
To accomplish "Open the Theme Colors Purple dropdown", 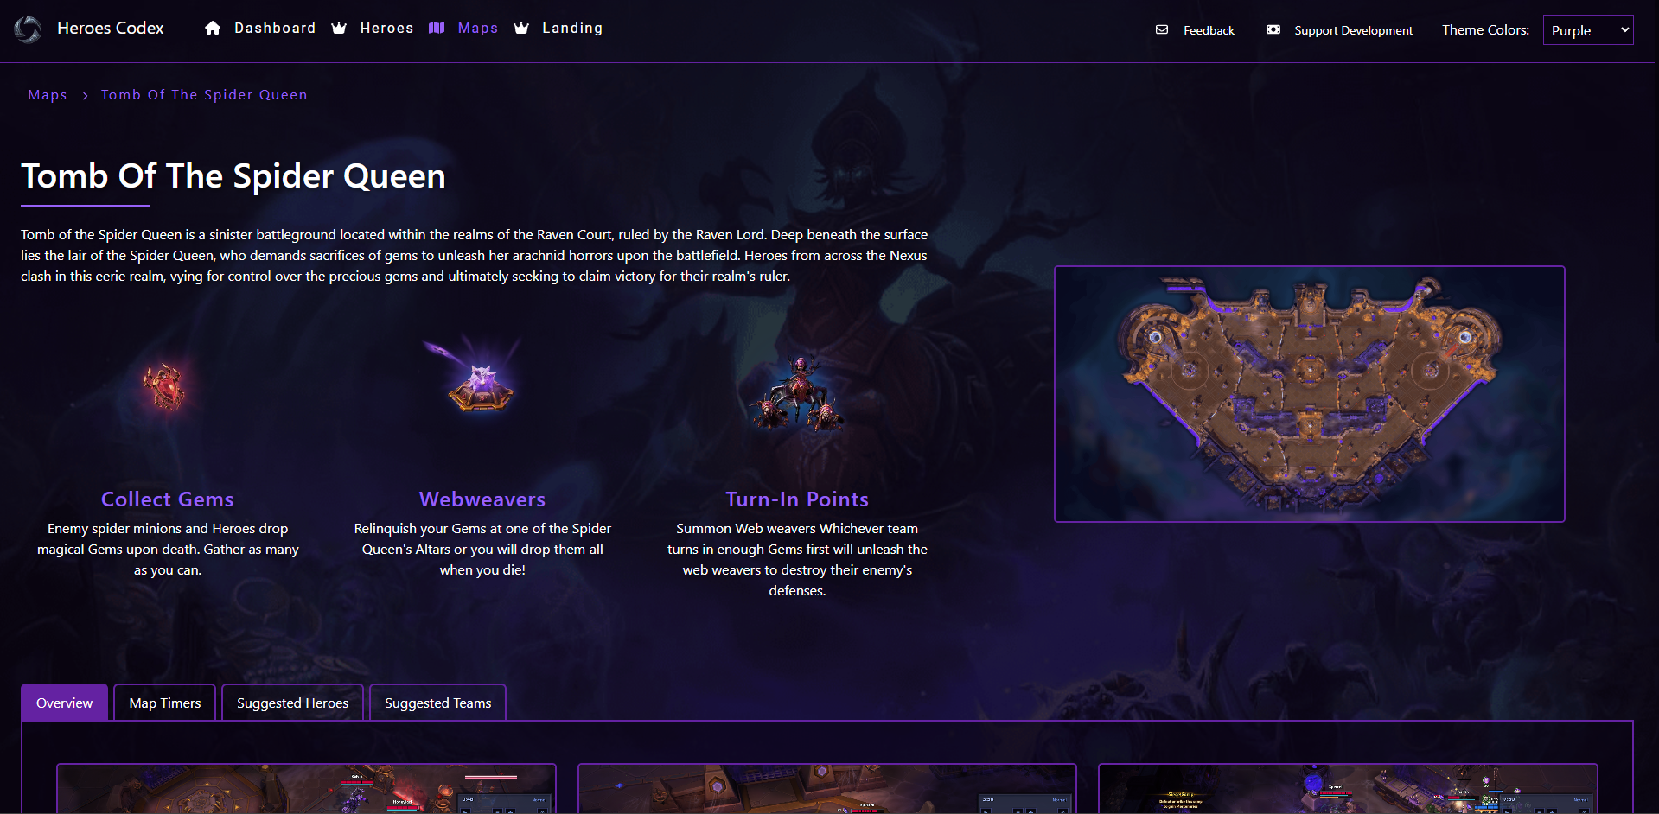I will (1588, 30).
